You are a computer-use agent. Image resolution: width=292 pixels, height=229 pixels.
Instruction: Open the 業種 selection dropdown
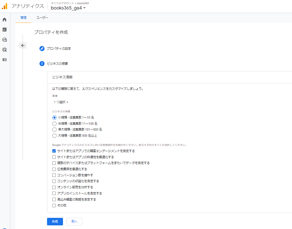(61, 102)
